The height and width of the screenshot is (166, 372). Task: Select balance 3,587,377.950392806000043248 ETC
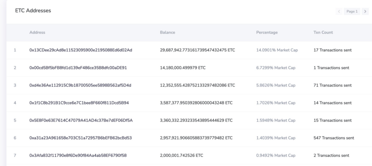point(196,103)
